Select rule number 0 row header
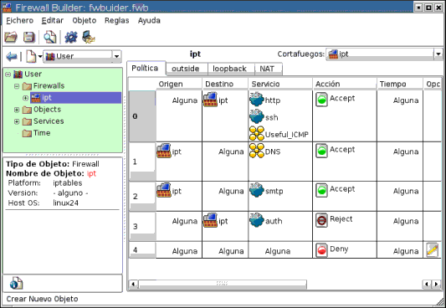446x308 pixels. (142, 116)
